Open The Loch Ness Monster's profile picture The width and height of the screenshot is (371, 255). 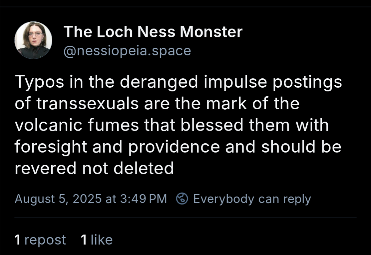(33, 40)
